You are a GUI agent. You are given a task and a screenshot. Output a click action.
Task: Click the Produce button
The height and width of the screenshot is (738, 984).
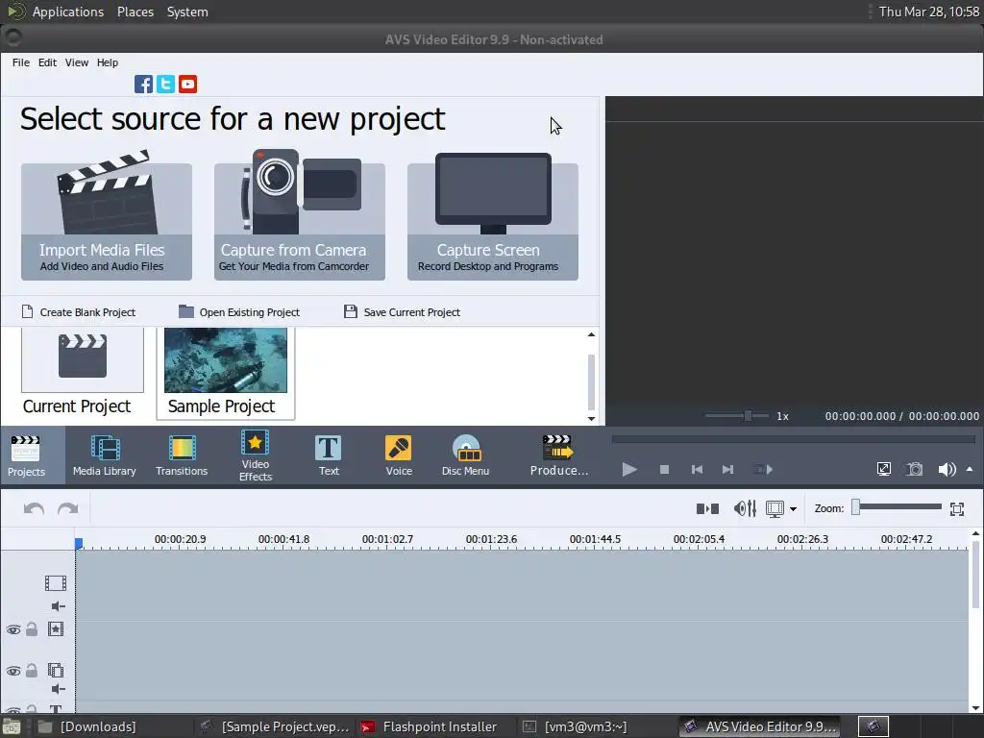(558, 455)
